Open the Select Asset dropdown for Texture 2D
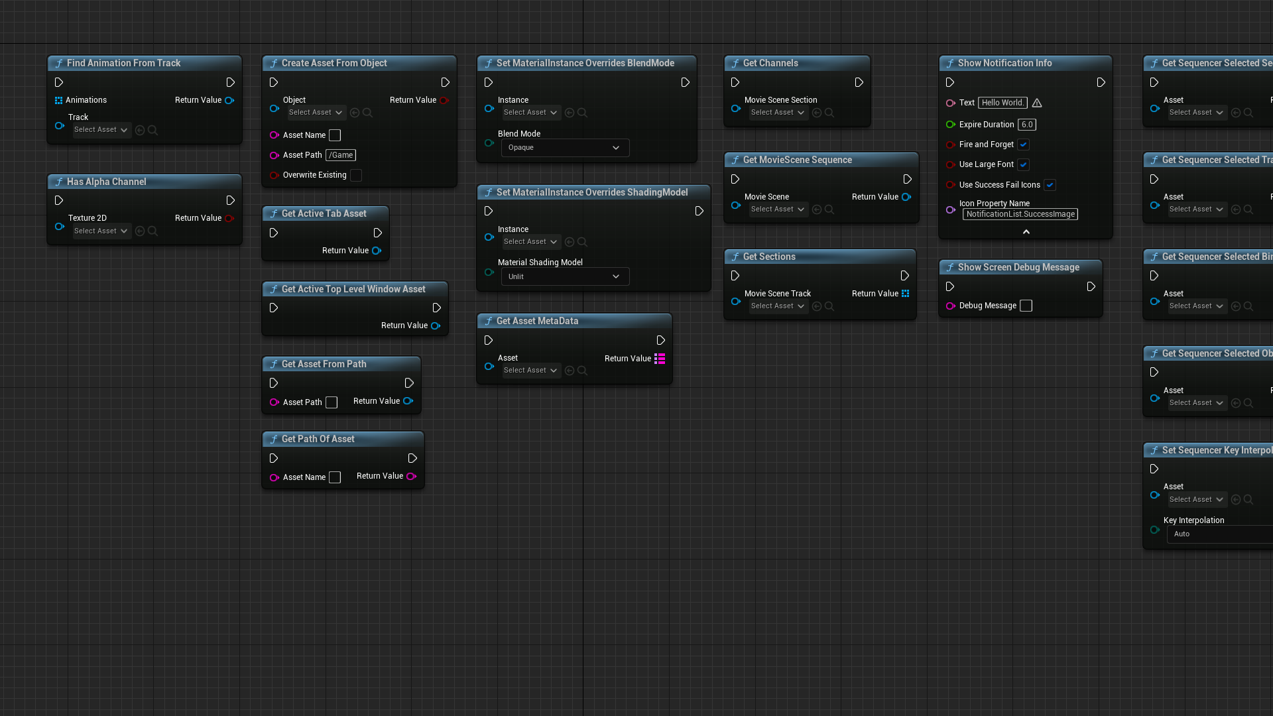This screenshot has width=1273, height=716. click(x=101, y=231)
